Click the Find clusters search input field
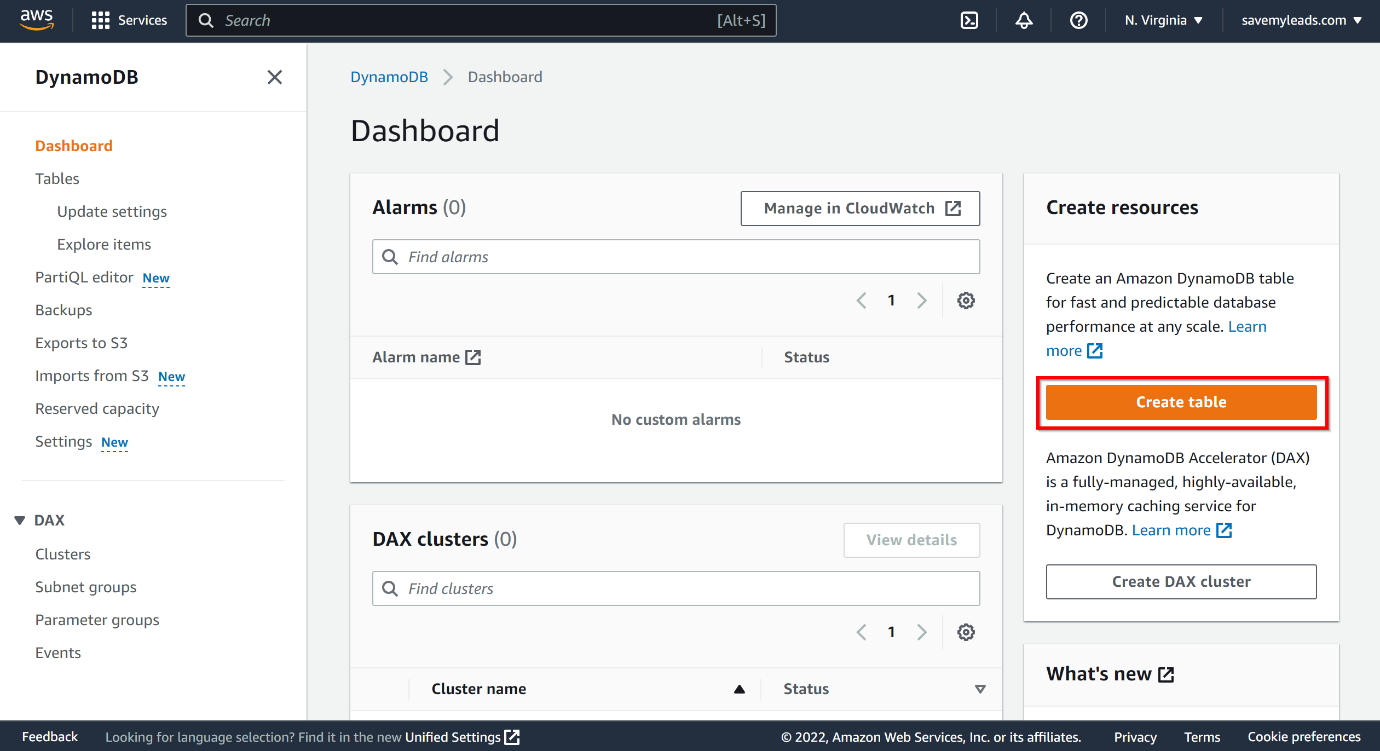 click(676, 588)
